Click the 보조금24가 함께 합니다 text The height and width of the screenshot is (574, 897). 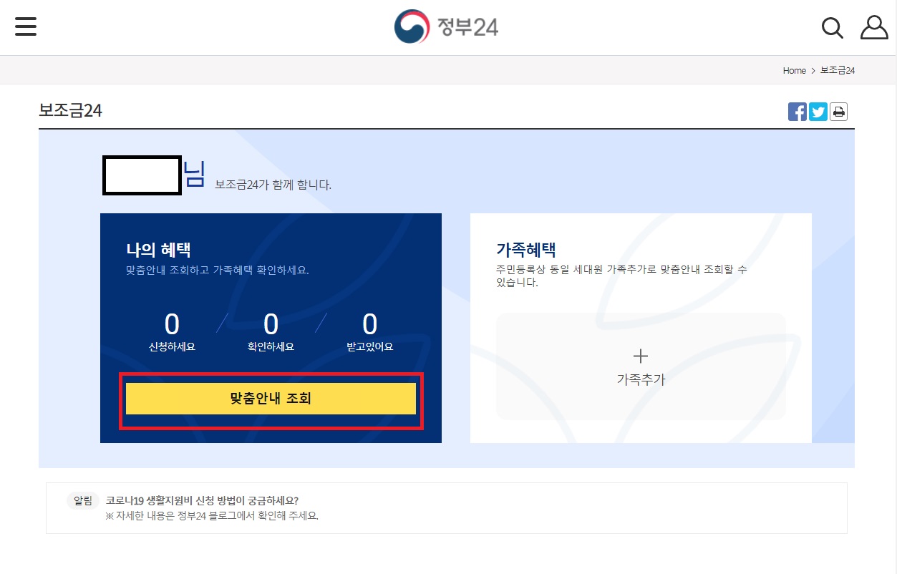(273, 185)
